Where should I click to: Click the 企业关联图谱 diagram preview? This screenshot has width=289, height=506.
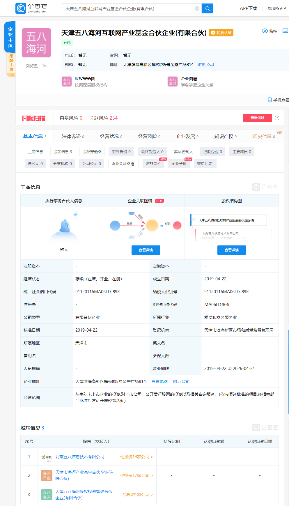click(146, 225)
